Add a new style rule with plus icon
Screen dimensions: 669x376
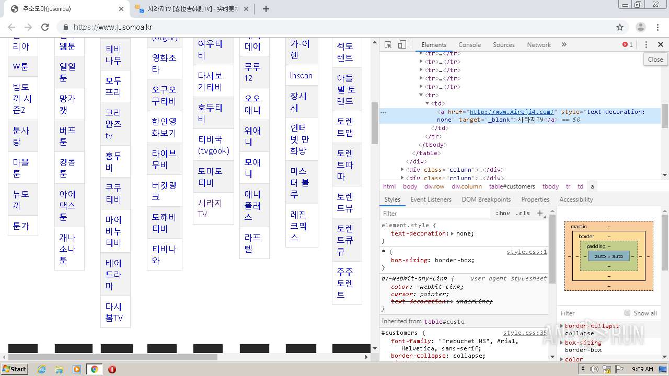(540, 213)
